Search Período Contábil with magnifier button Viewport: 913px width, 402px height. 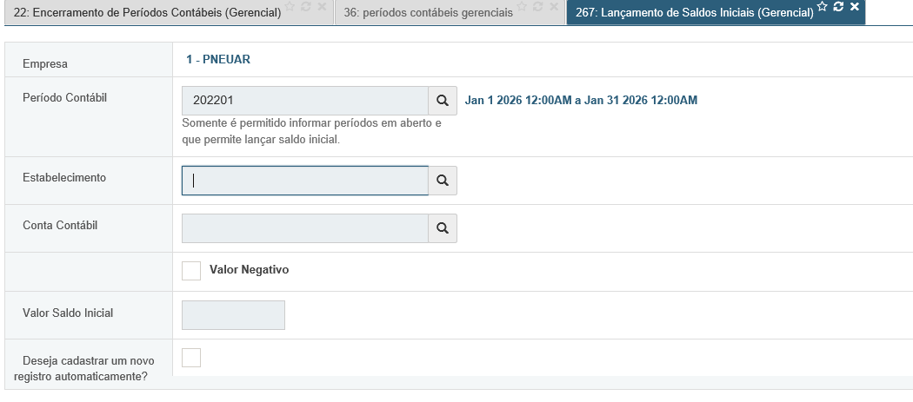[443, 101]
